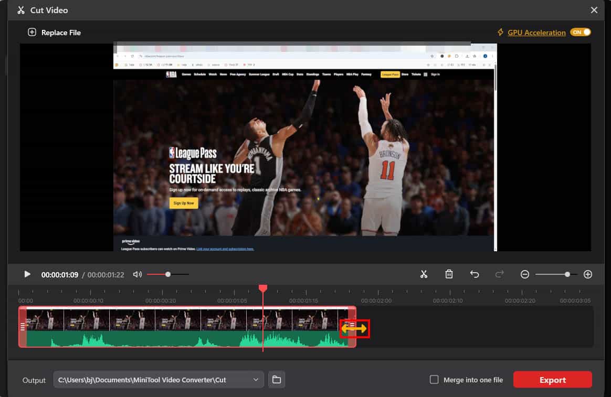Viewport: 611px width, 397px height.
Task: Click the 00:00:00:10 ruler label
Action: pyautogui.click(x=89, y=301)
